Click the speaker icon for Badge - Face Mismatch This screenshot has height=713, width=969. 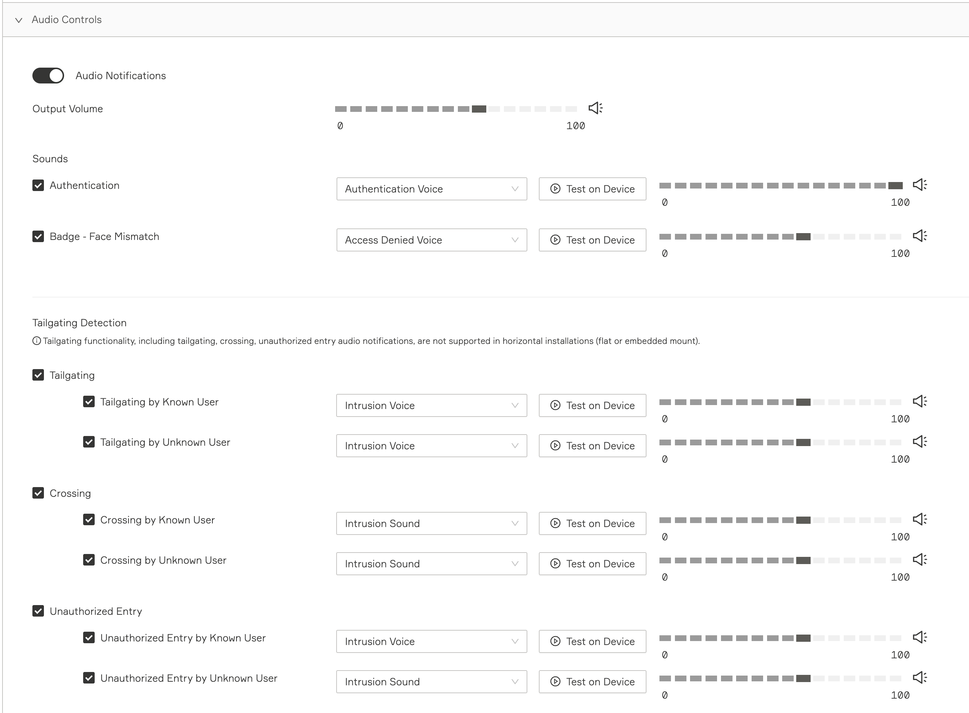[919, 236]
